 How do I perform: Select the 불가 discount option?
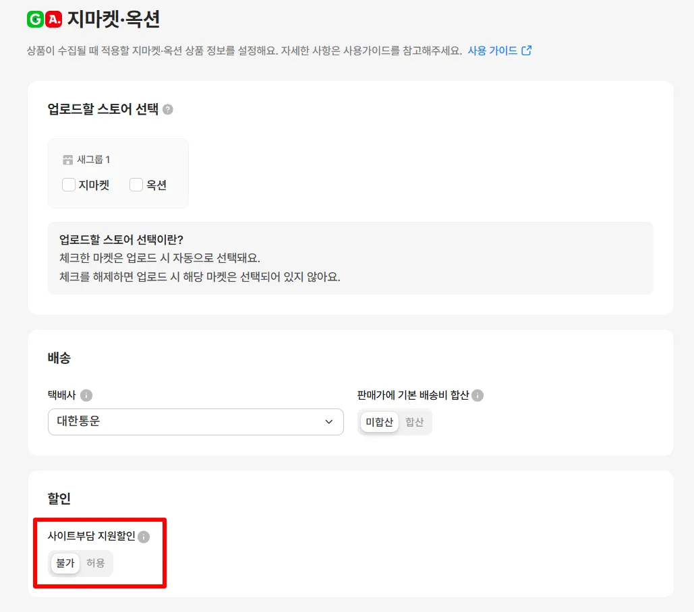click(x=65, y=563)
